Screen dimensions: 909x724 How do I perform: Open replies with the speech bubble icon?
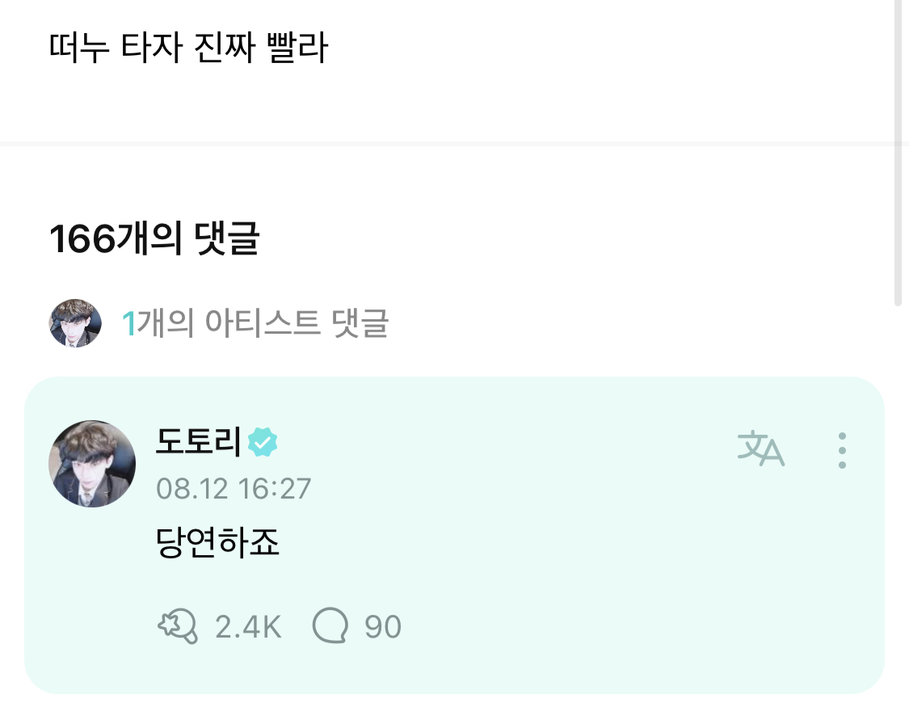pos(330,626)
